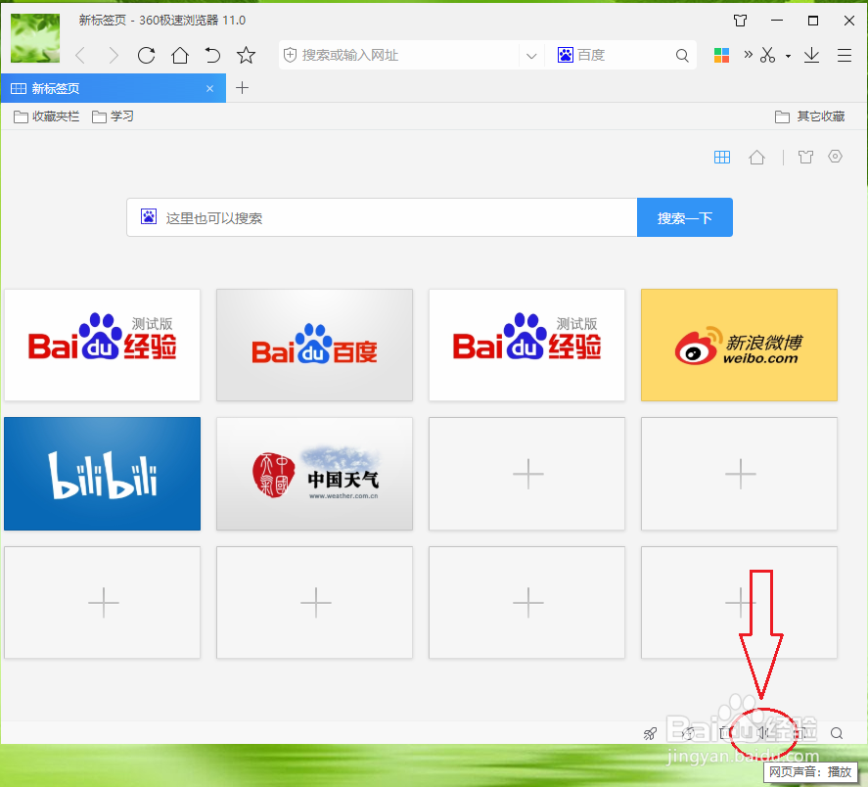Click the magnifier zoom icon in status bar
Screen dimensions: 868x787
(x=837, y=734)
